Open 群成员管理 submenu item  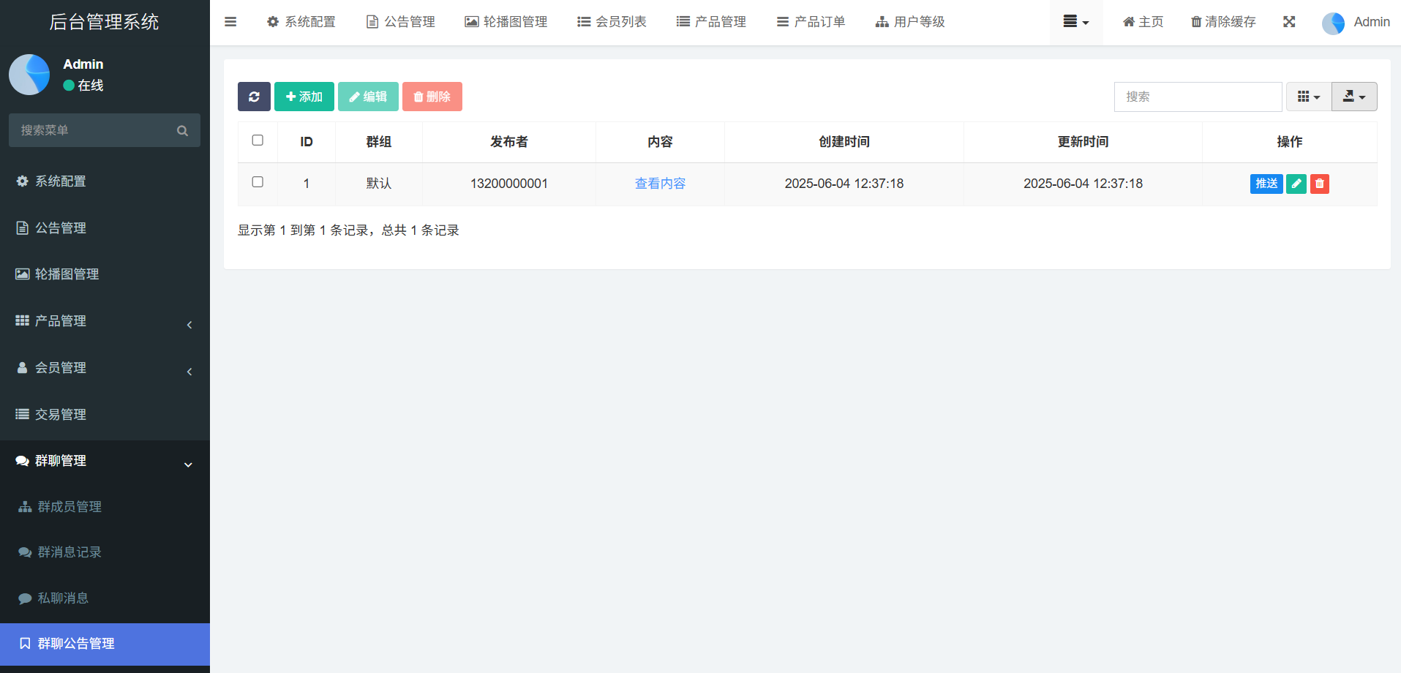tap(105, 507)
